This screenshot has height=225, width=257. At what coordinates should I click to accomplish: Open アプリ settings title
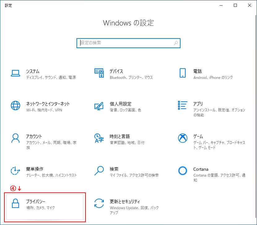point(198,104)
